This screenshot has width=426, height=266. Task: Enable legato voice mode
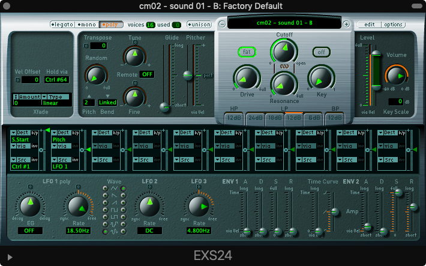(x=62, y=25)
